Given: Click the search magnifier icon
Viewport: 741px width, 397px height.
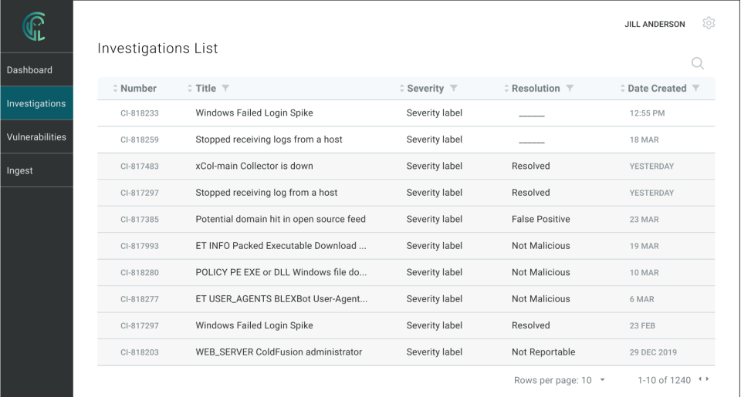Looking at the screenshot, I should 697,64.
